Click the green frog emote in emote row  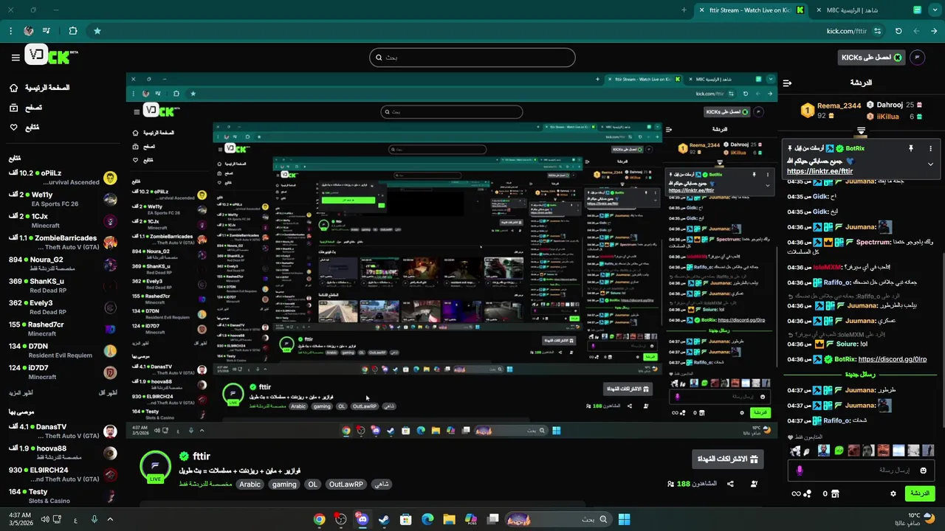click(x=839, y=450)
